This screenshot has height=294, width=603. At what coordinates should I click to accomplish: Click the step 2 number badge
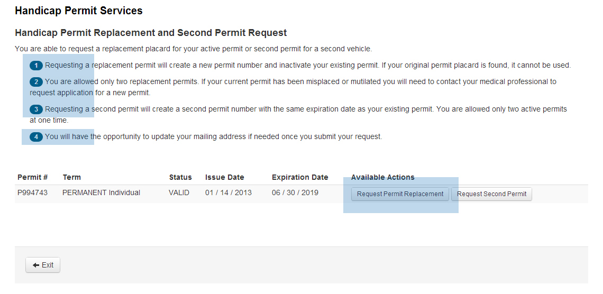coord(36,82)
